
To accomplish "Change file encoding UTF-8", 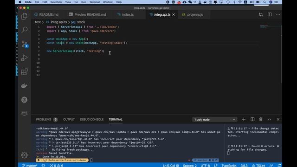I will pos(205,165).
